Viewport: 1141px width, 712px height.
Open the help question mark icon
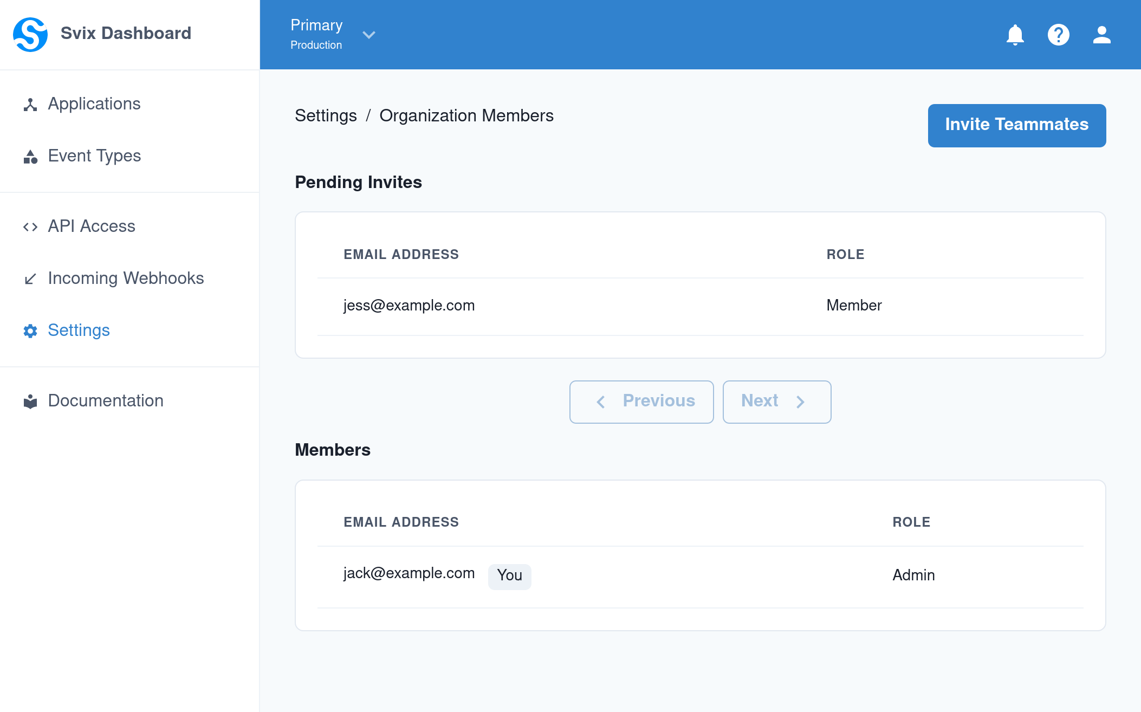pyautogui.click(x=1059, y=35)
